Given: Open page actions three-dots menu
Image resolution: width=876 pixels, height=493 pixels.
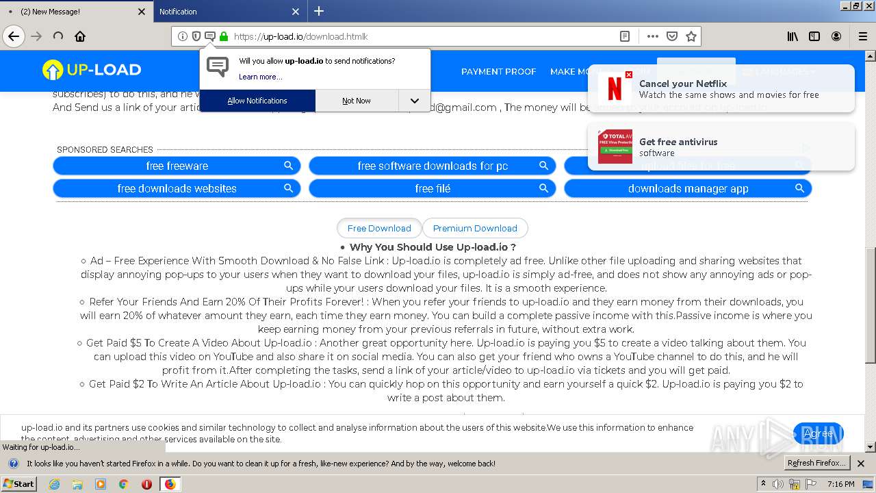Looking at the screenshot, I should [x=653, y=36].
